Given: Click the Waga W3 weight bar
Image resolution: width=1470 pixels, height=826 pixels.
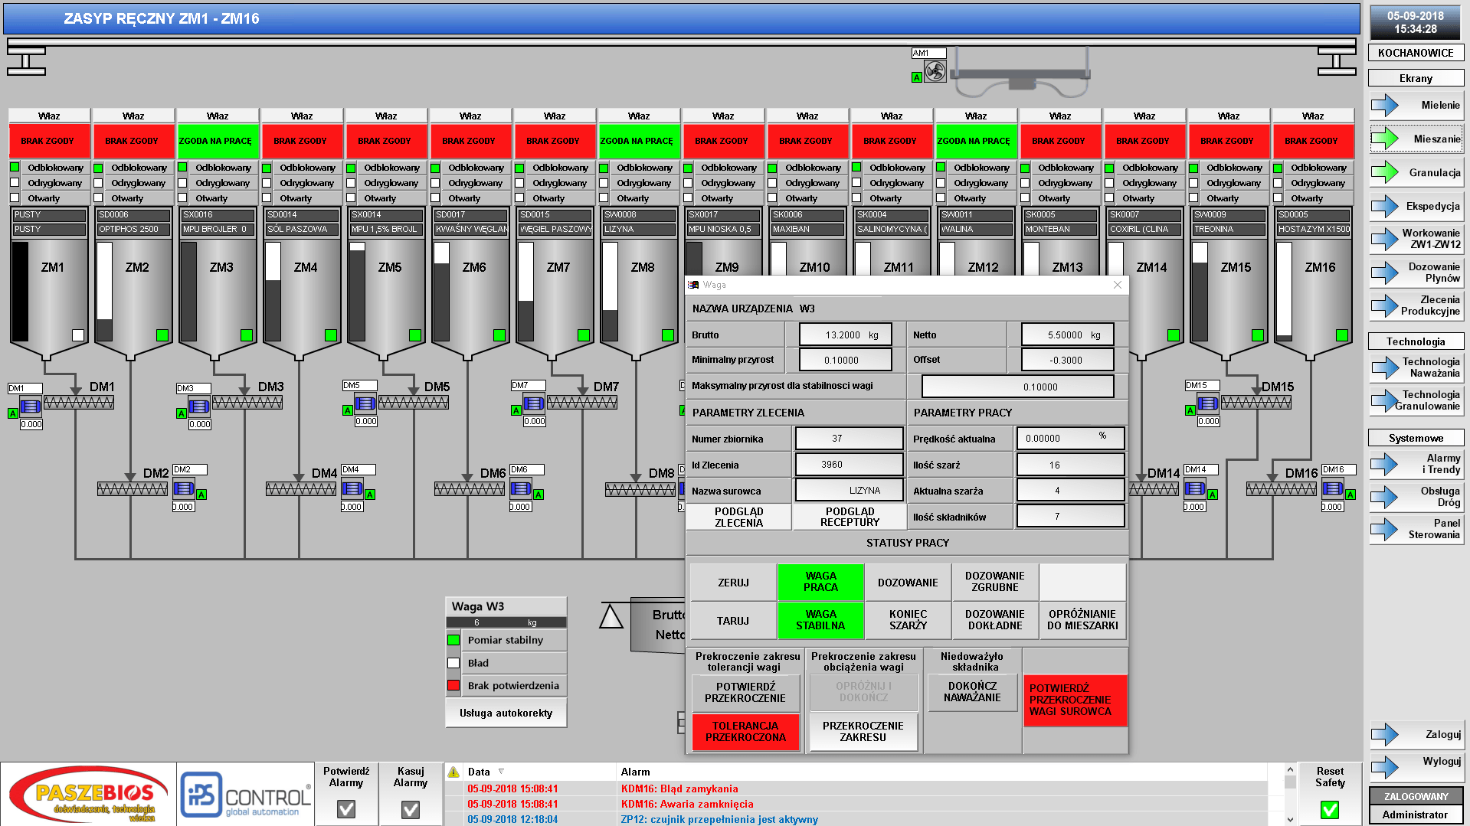Looking at the screenshot, I should tap(506, 622).
